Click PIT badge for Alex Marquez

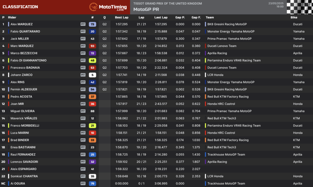click(x=83, y=24)
